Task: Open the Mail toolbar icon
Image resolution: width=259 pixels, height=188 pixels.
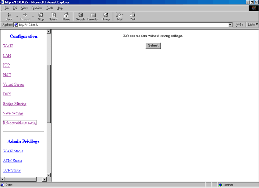Action: [x=120, y=17]
